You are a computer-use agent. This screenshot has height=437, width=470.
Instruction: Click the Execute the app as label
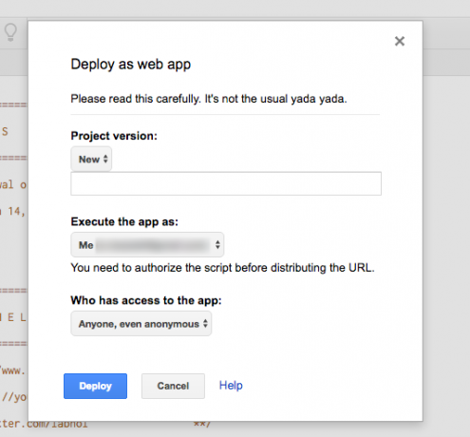(x=124, y=221)
